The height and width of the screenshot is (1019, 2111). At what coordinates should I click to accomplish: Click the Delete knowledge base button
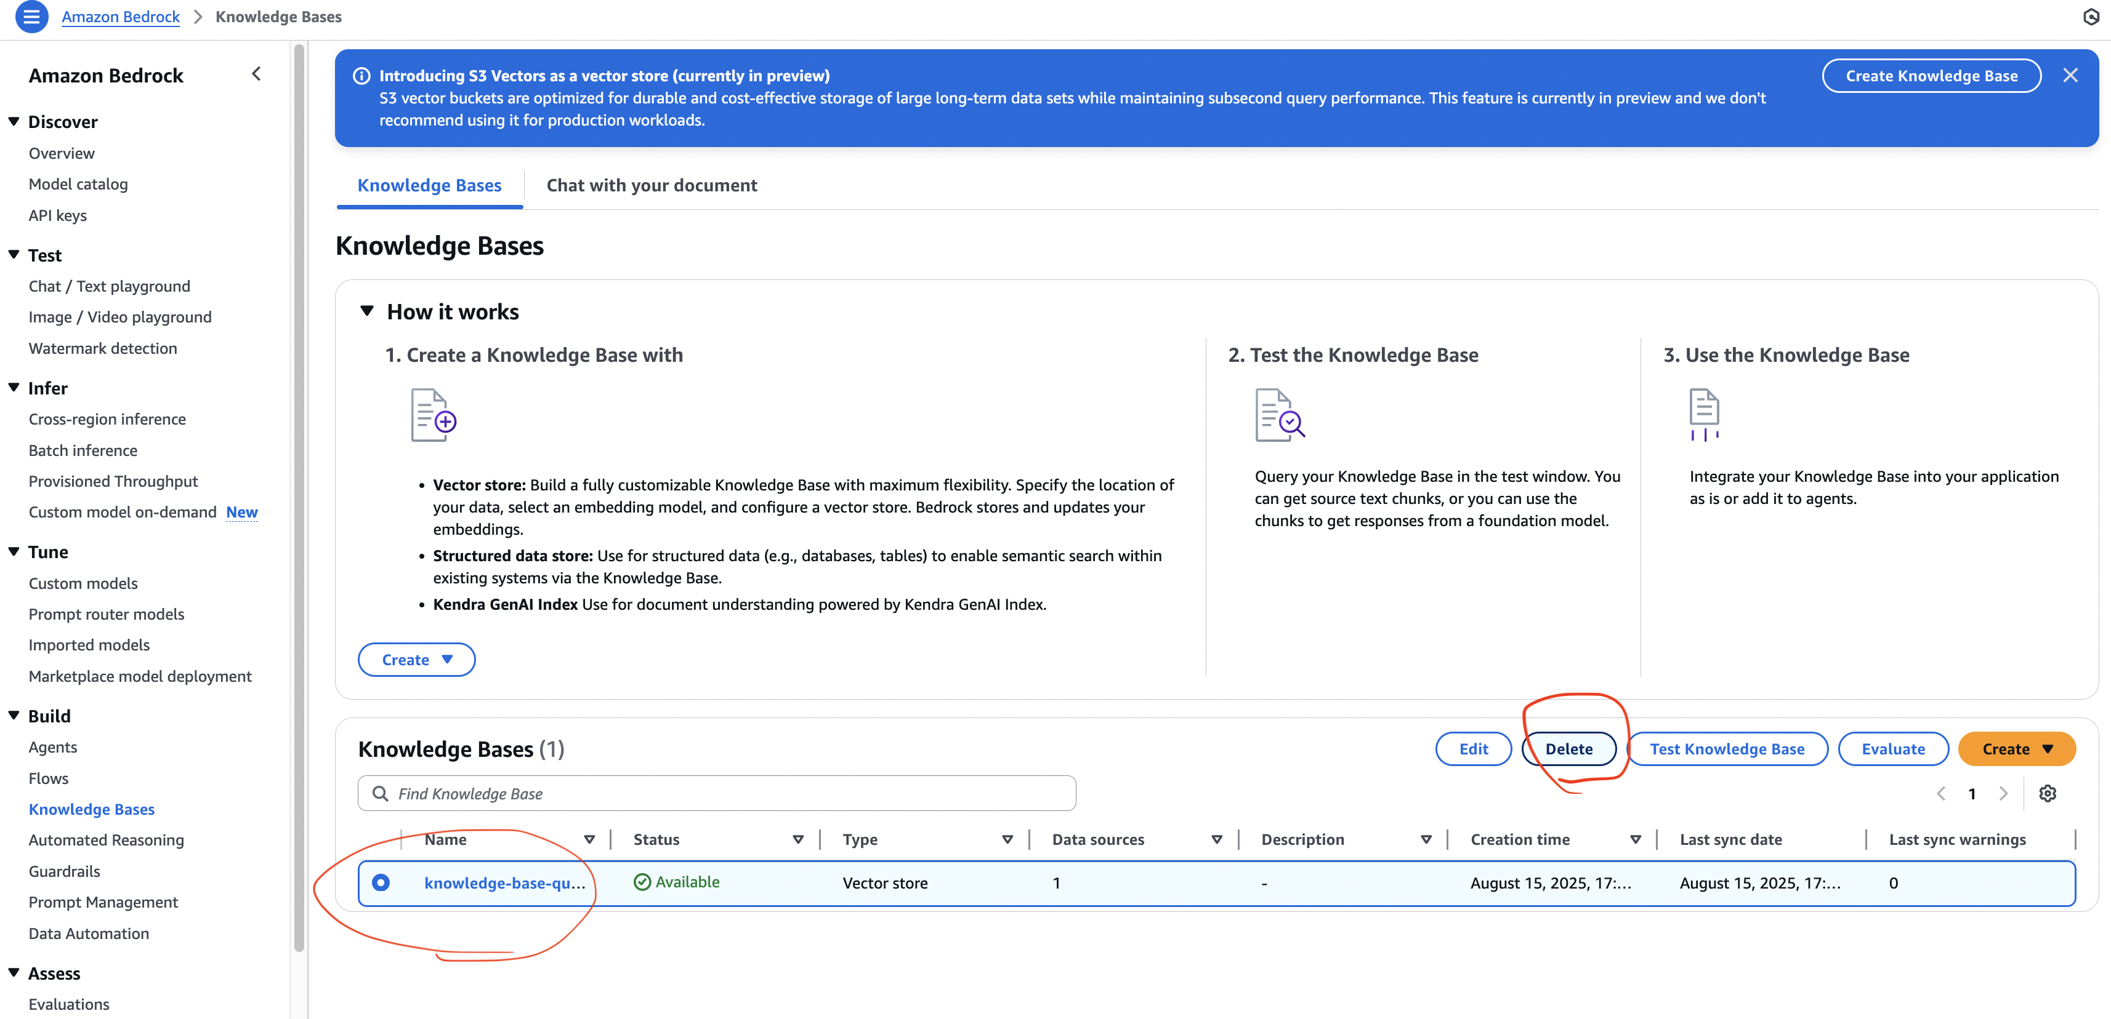click(x=1568, y=749)
